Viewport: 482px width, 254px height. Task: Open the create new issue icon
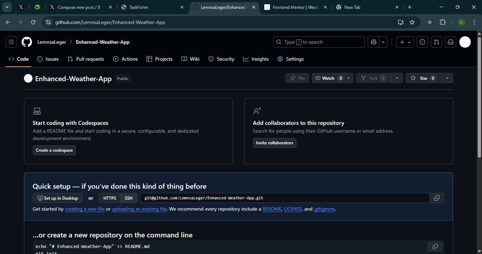click(x=422, y=42)
